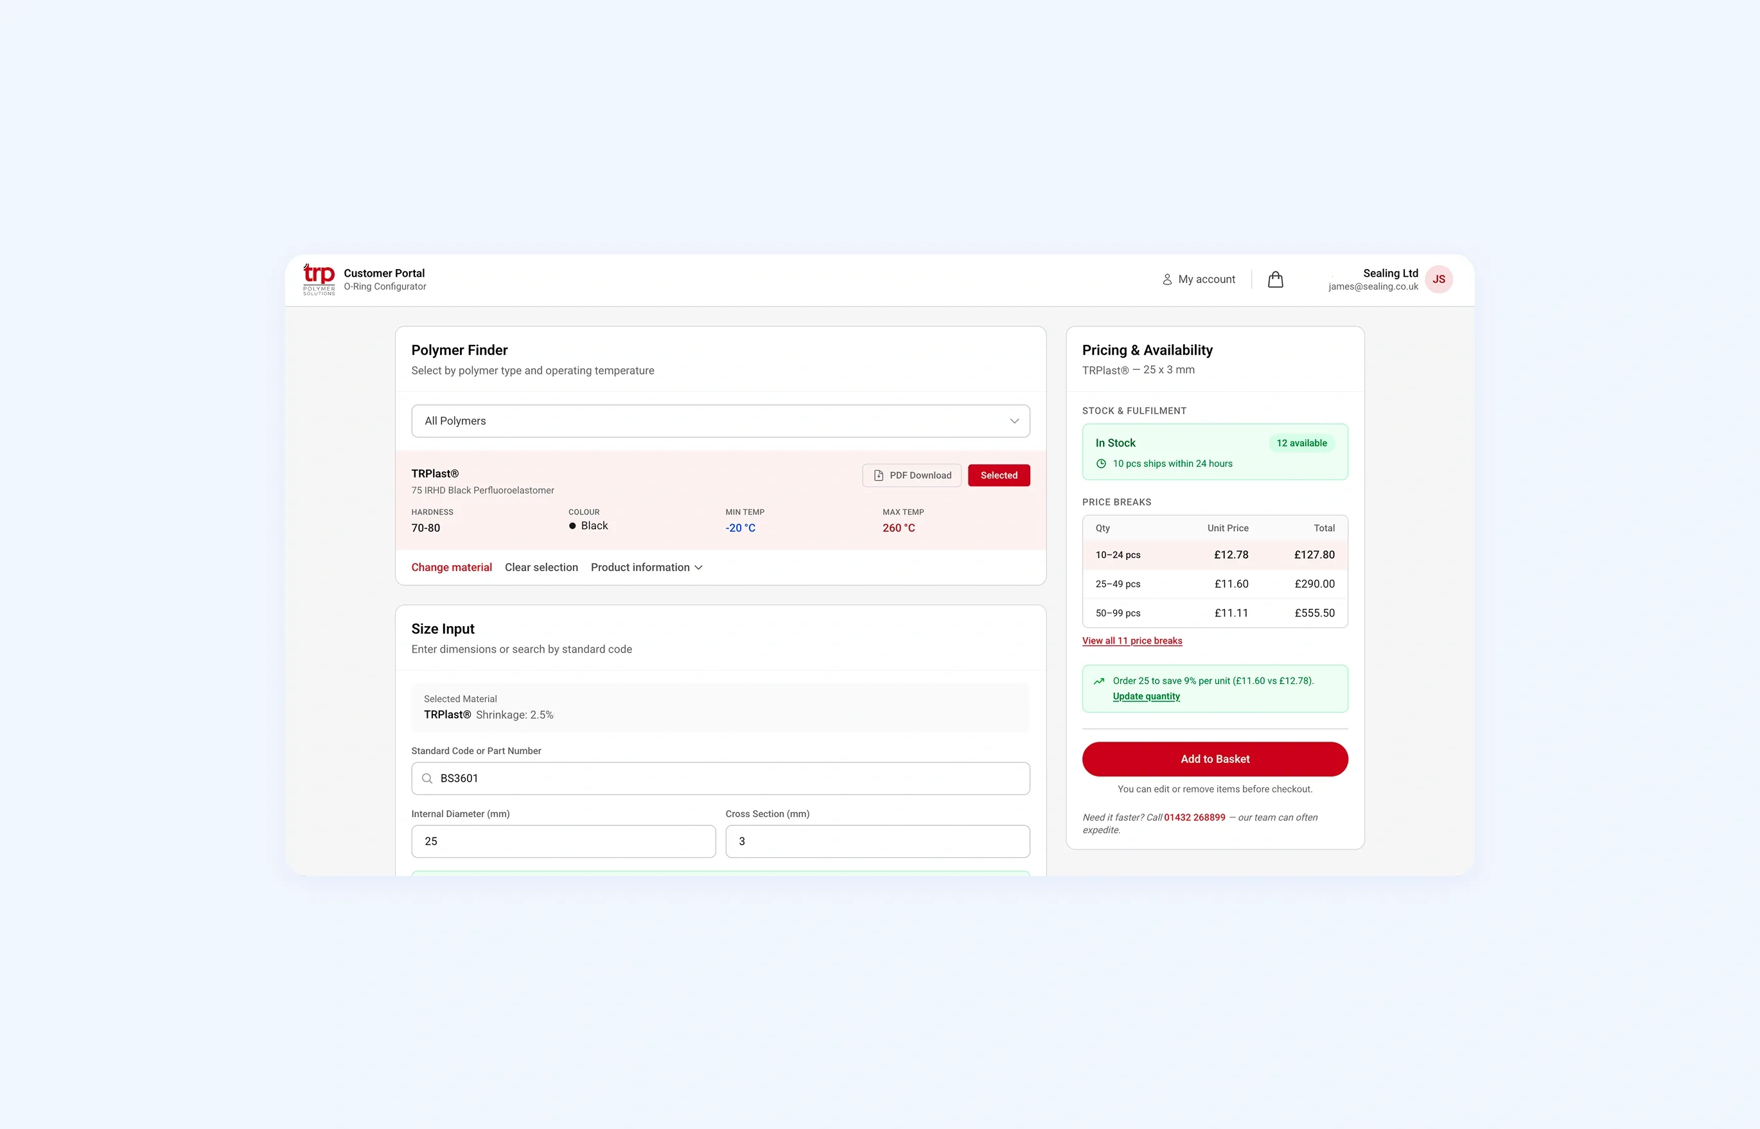Select the 10–24 pcs price break row
This screenshot has width=1760, height=1129.
pyautogui.click(x=1215, y=555)
